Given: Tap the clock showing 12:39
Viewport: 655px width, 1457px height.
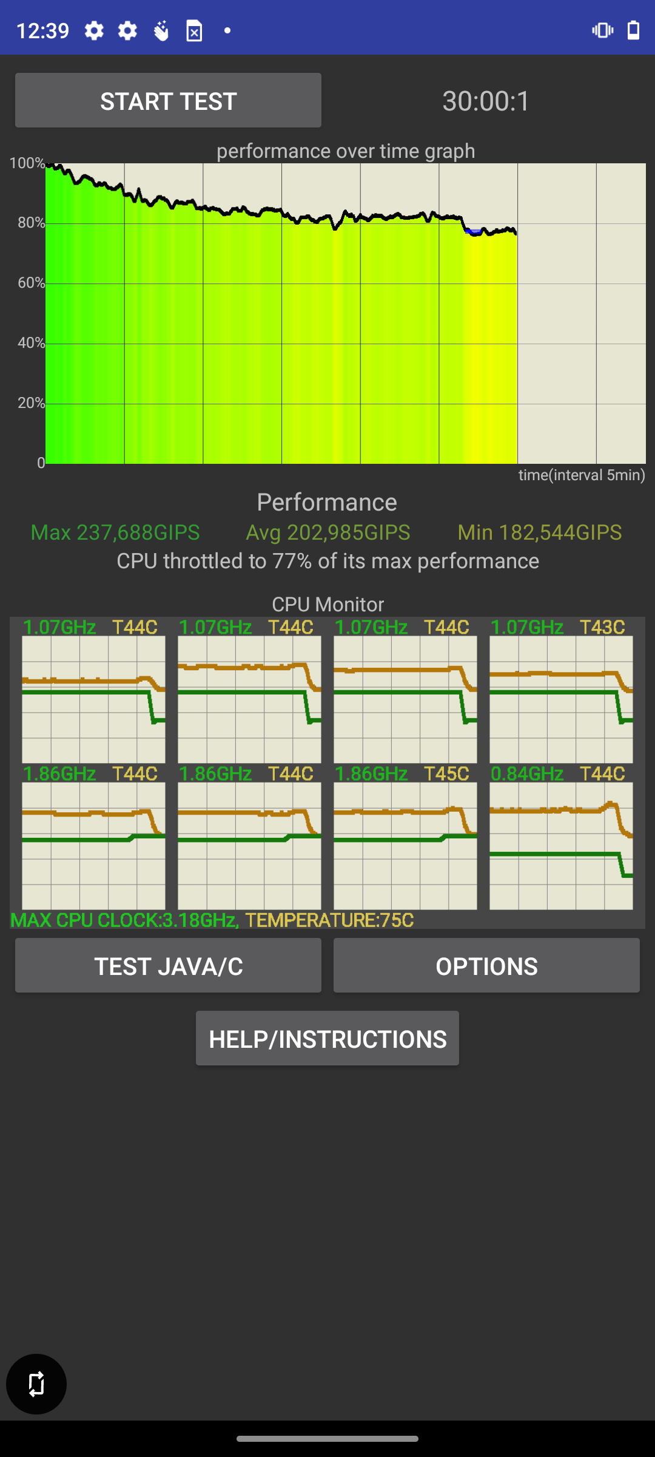Looking at the screenshot, I should (x=42, y=30).
